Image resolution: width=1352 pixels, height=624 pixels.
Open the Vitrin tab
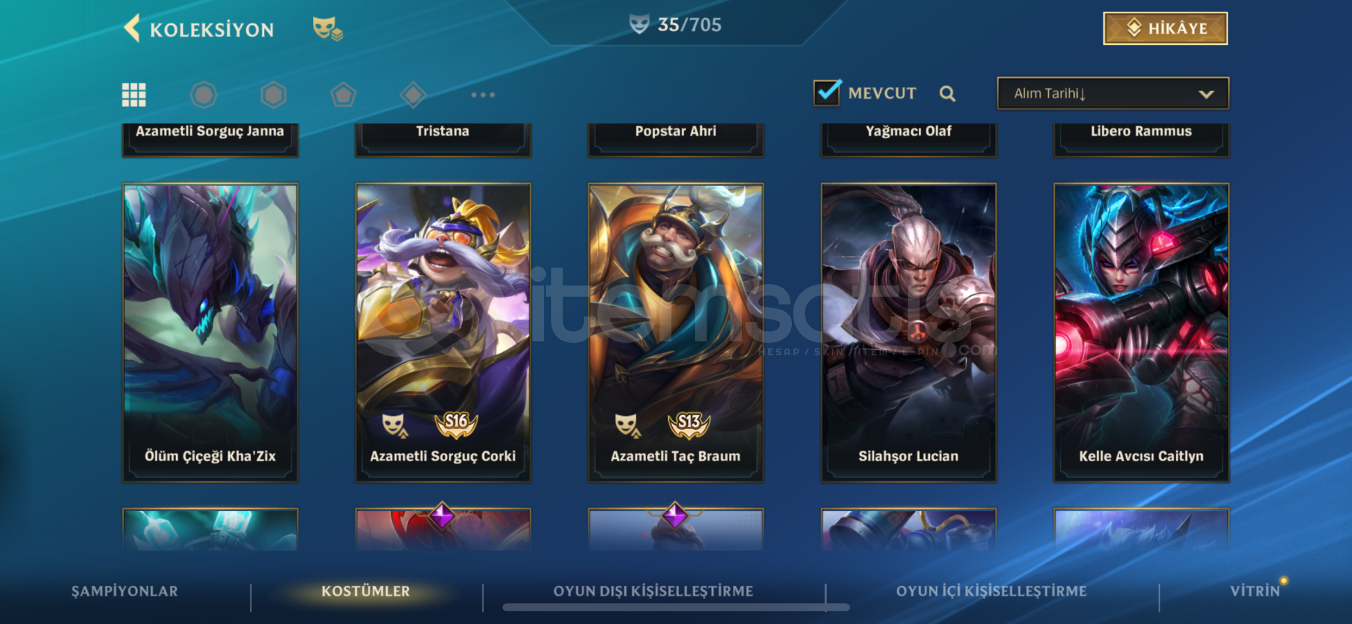tap(1255, 591)
